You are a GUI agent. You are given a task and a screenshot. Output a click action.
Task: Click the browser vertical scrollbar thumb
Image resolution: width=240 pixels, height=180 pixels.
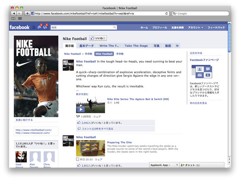229,38
